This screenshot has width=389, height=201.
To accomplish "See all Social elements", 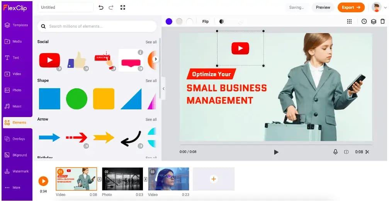I will point(151,42).
